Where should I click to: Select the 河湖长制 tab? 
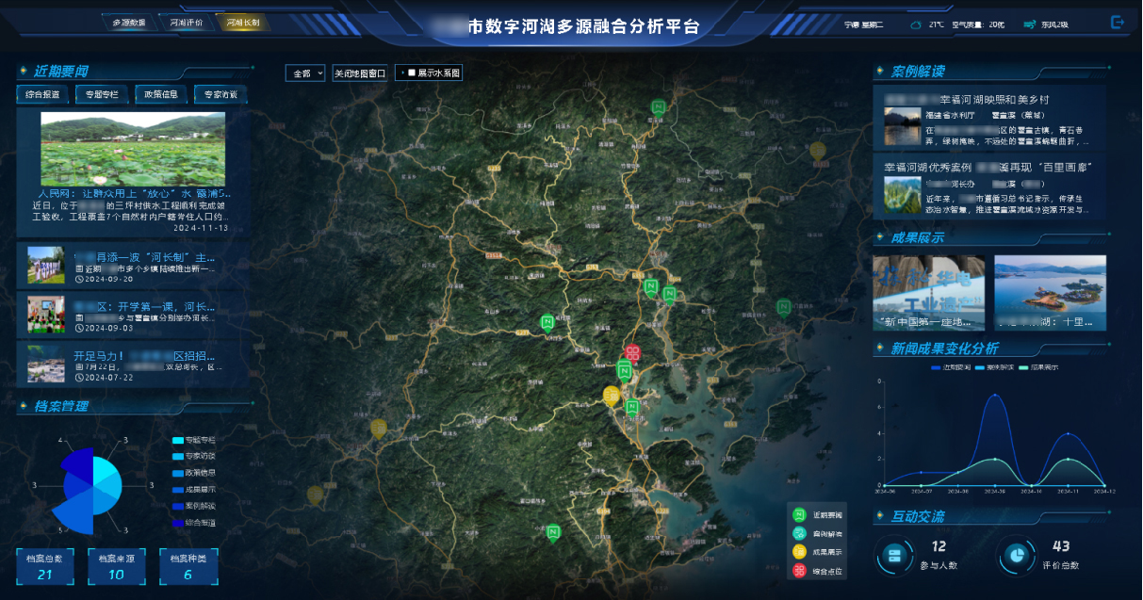243,22
